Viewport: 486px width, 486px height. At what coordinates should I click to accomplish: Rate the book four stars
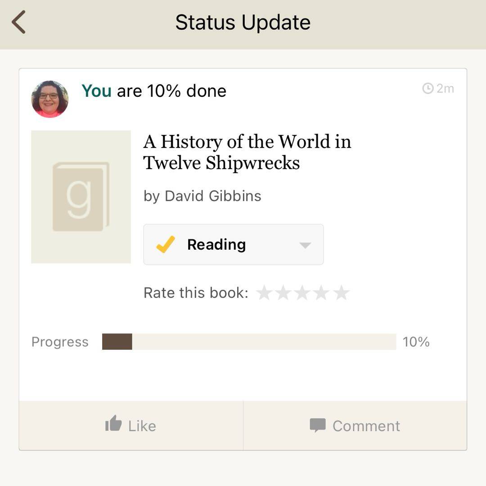click(x=322, y=293)
